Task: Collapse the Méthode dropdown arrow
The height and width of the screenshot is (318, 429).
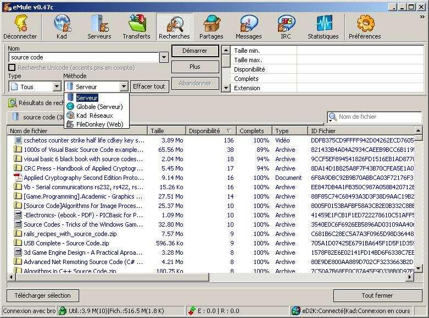Action: (x=124, y=86)
